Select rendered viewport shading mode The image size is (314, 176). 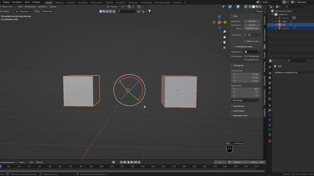click(x=260, y=6)
